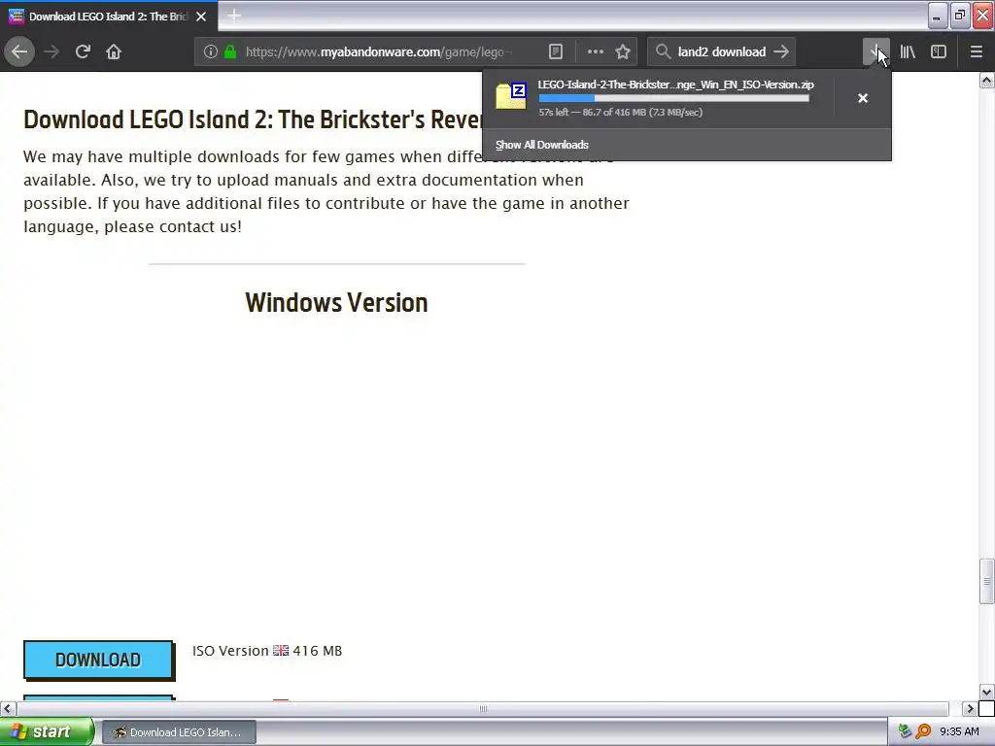
Task: Click the Download LEGO Island 2 page heading
Action: point(254,119)
